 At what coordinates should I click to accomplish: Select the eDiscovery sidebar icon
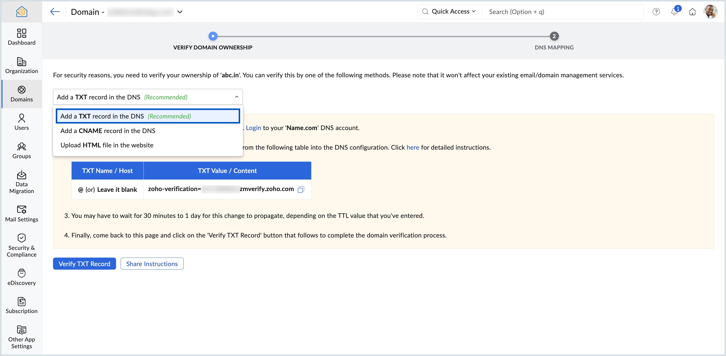pyautogui.click(x=21, y=277)
